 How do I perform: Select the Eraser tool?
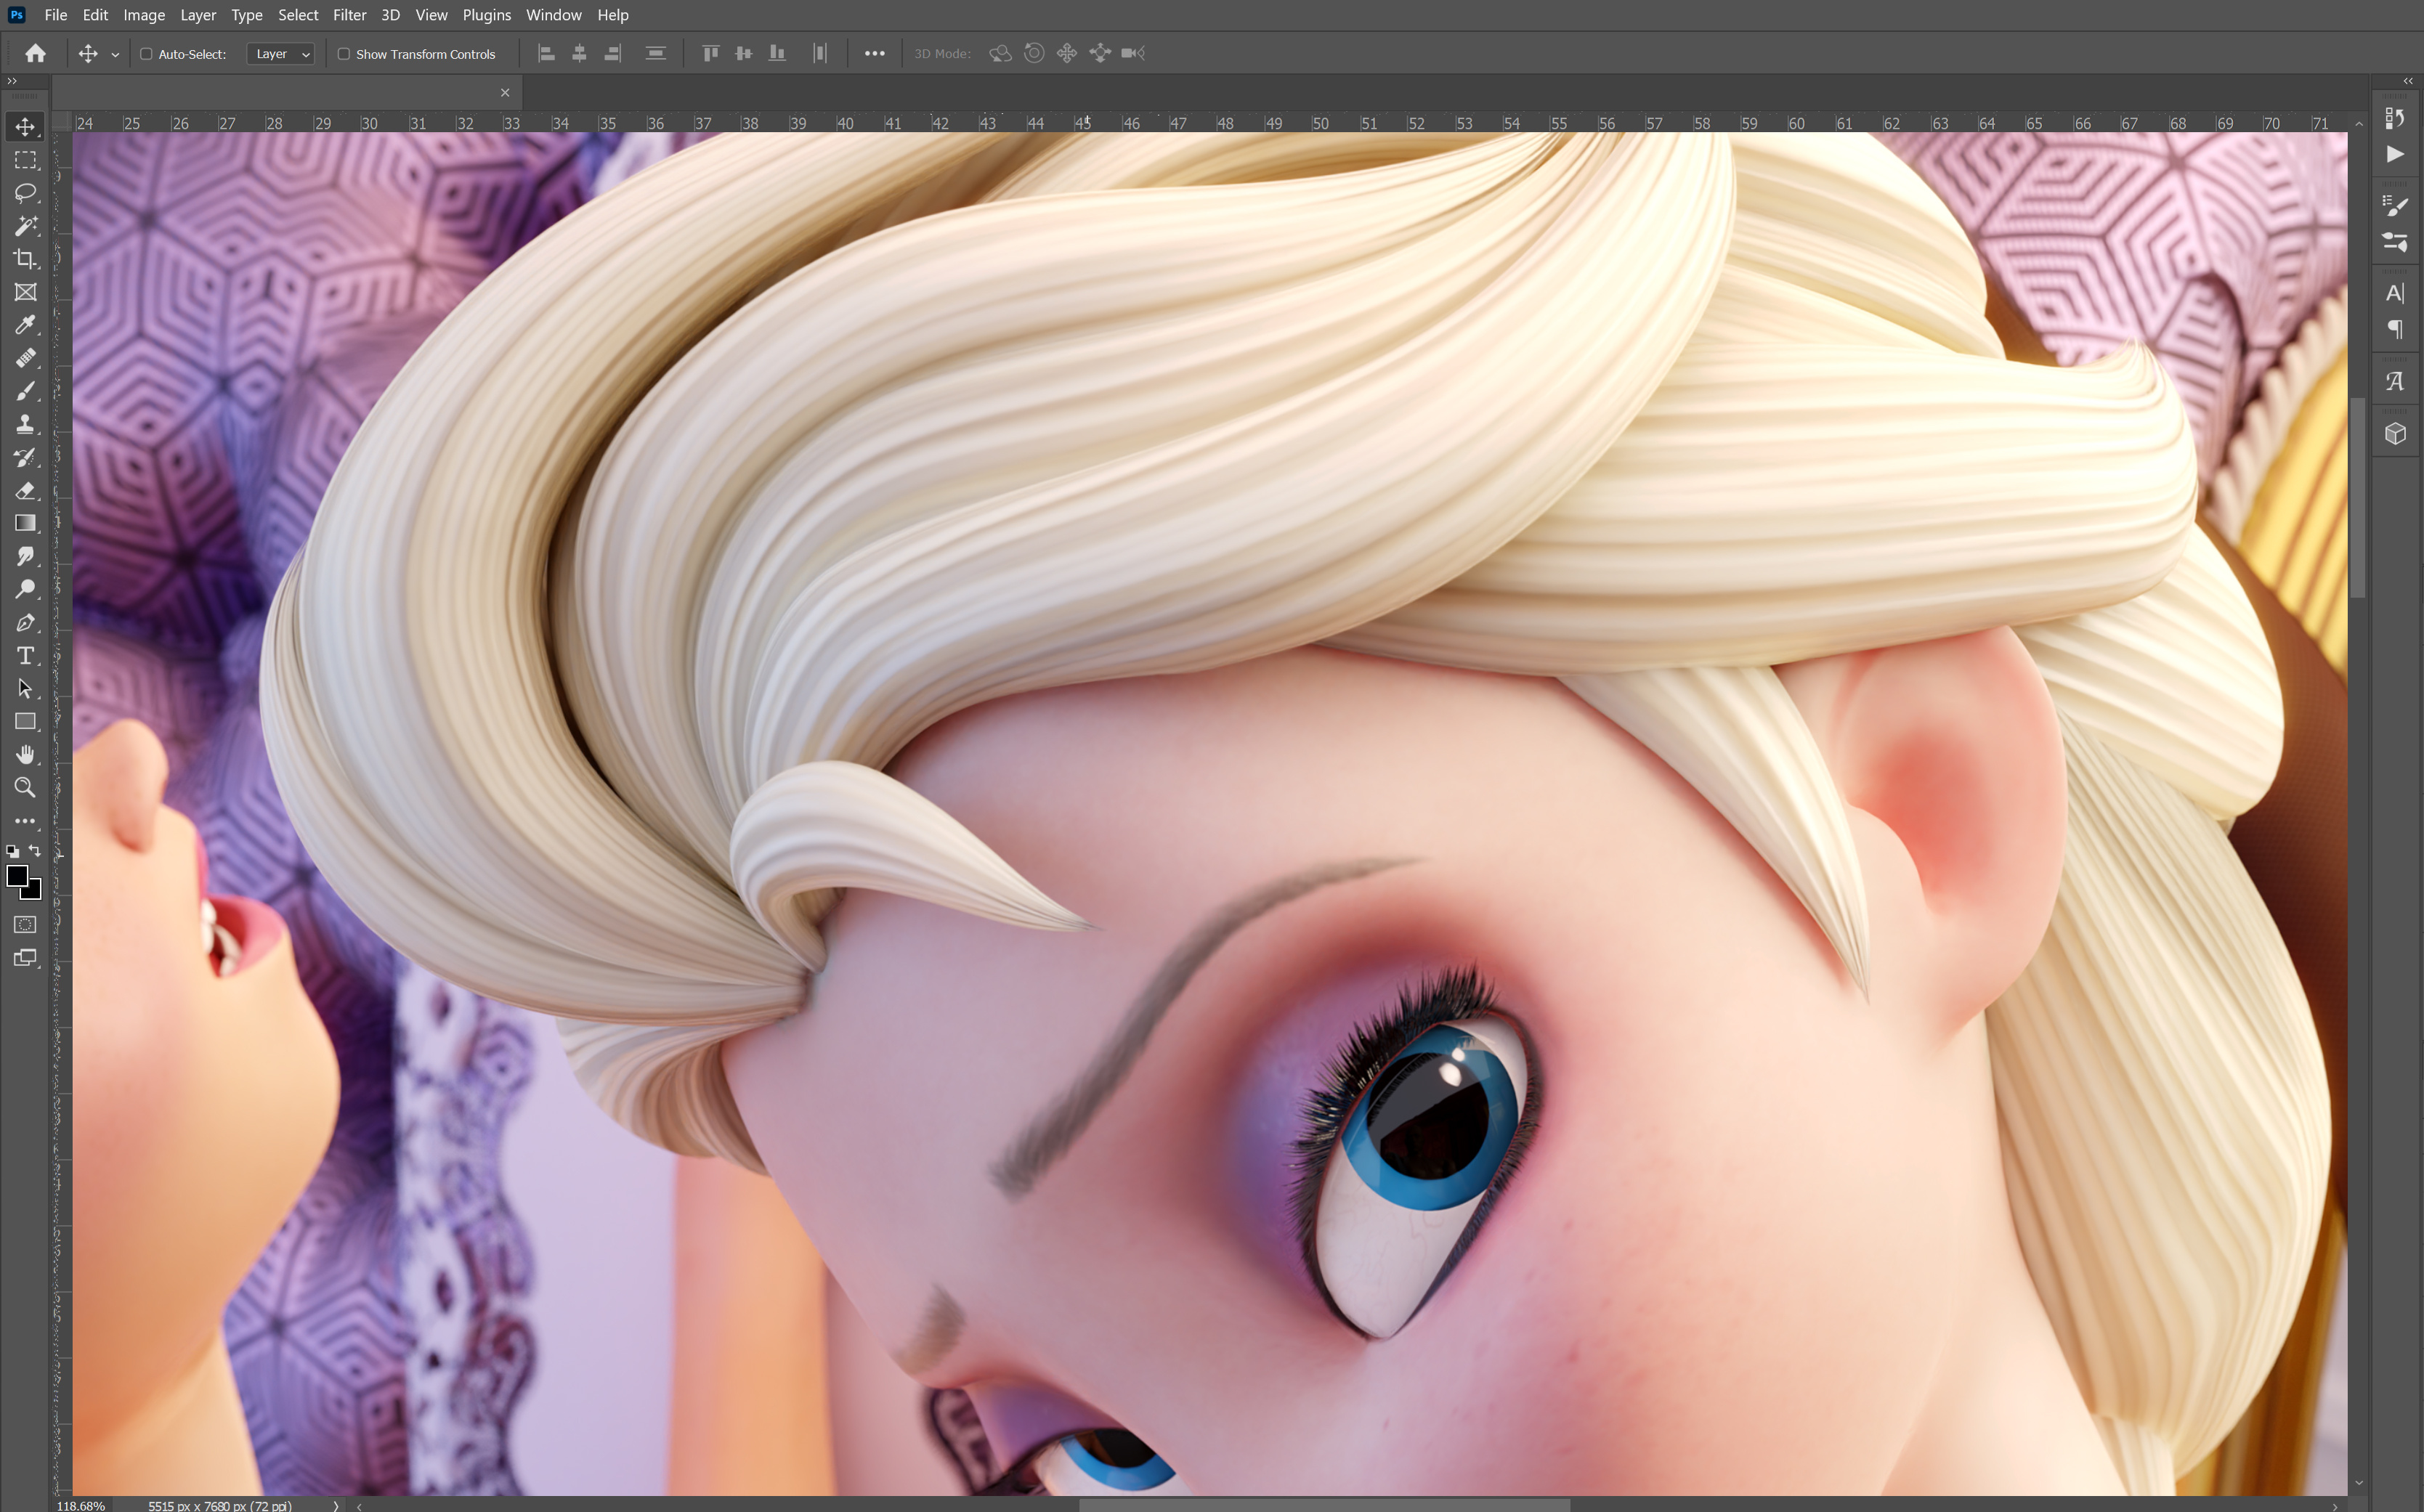25,490
